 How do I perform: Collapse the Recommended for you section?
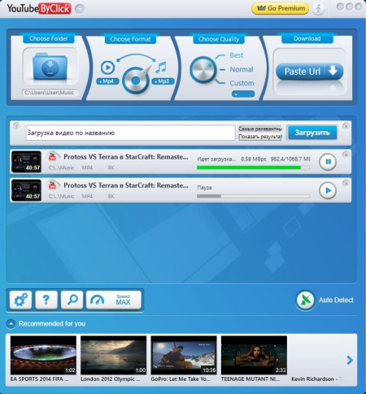click(11, 324)
